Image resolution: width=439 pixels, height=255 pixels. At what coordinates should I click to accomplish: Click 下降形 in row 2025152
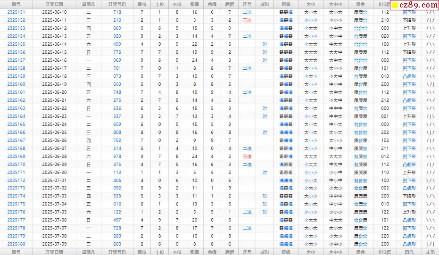point(409,20)
